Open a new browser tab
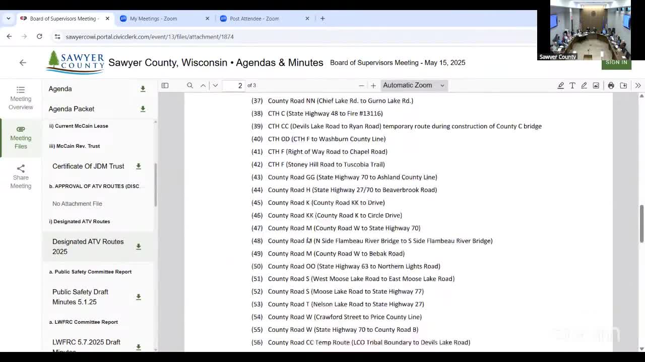Screen dimensions: 645x362 point(322,19)
